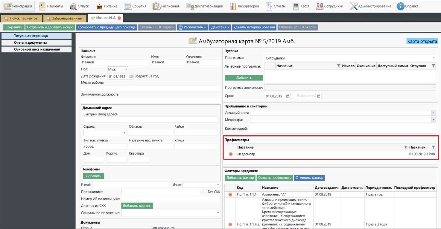The image size is (441, 229).
Task: Click the Администрирование wrench icon
Action: pos(354,6)
